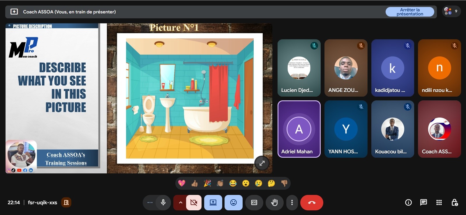Image resolution: width=466 pixels, height=215 pixels.
Task: Send the party popper emoji reaction
Action: pyautogui.click(x=207, y=183)
